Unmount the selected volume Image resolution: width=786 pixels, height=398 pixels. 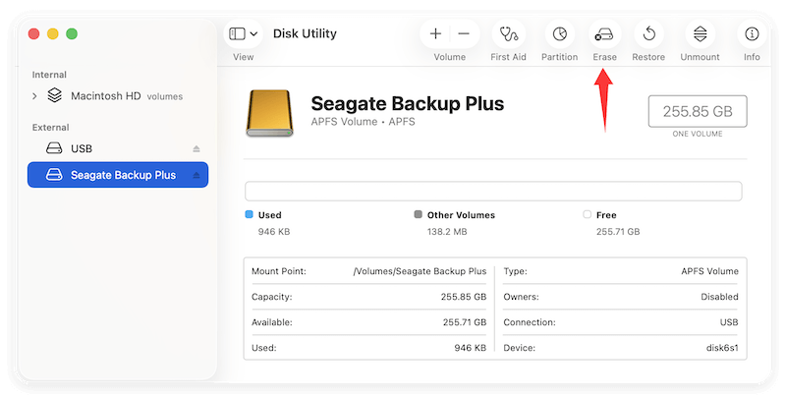click(700, 34)
